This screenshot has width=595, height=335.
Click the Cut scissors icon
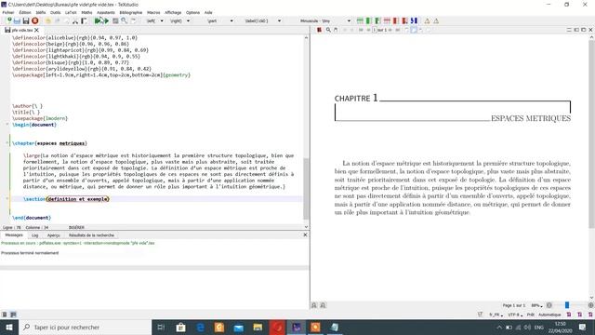pyautogui.click(x=75, y=20)
